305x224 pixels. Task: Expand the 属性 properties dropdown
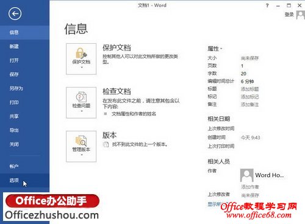(x=215, y=49)
